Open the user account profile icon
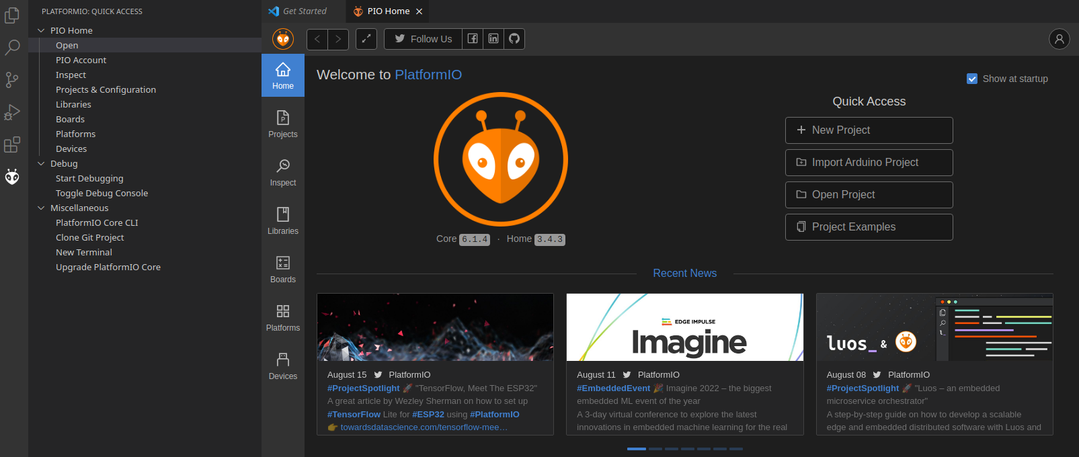Screen dimensions: 1079x457 tap(1059, 39)
